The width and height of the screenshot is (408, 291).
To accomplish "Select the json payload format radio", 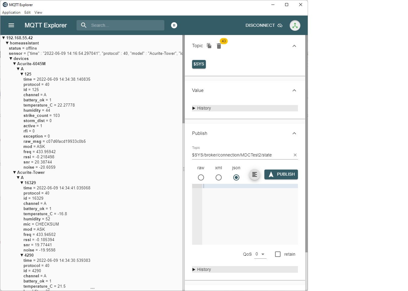I will 236,177.
